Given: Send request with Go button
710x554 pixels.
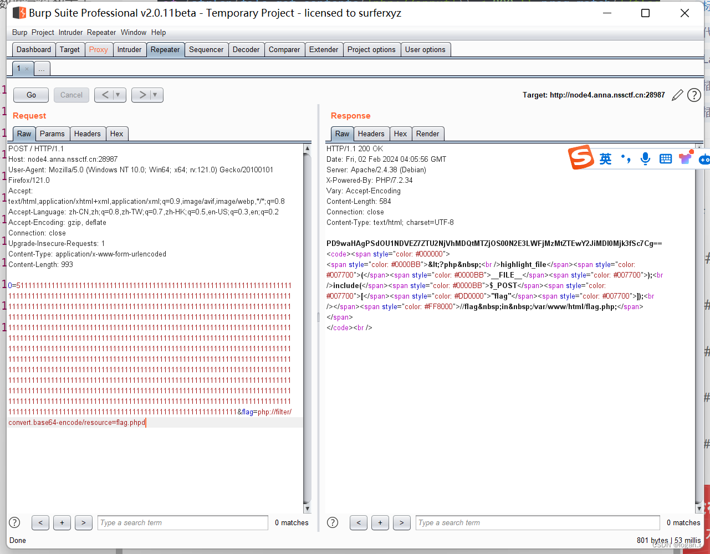Looking at the screenshot, I should 31,95.
